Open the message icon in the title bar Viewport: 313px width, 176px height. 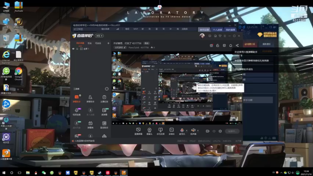210,36
